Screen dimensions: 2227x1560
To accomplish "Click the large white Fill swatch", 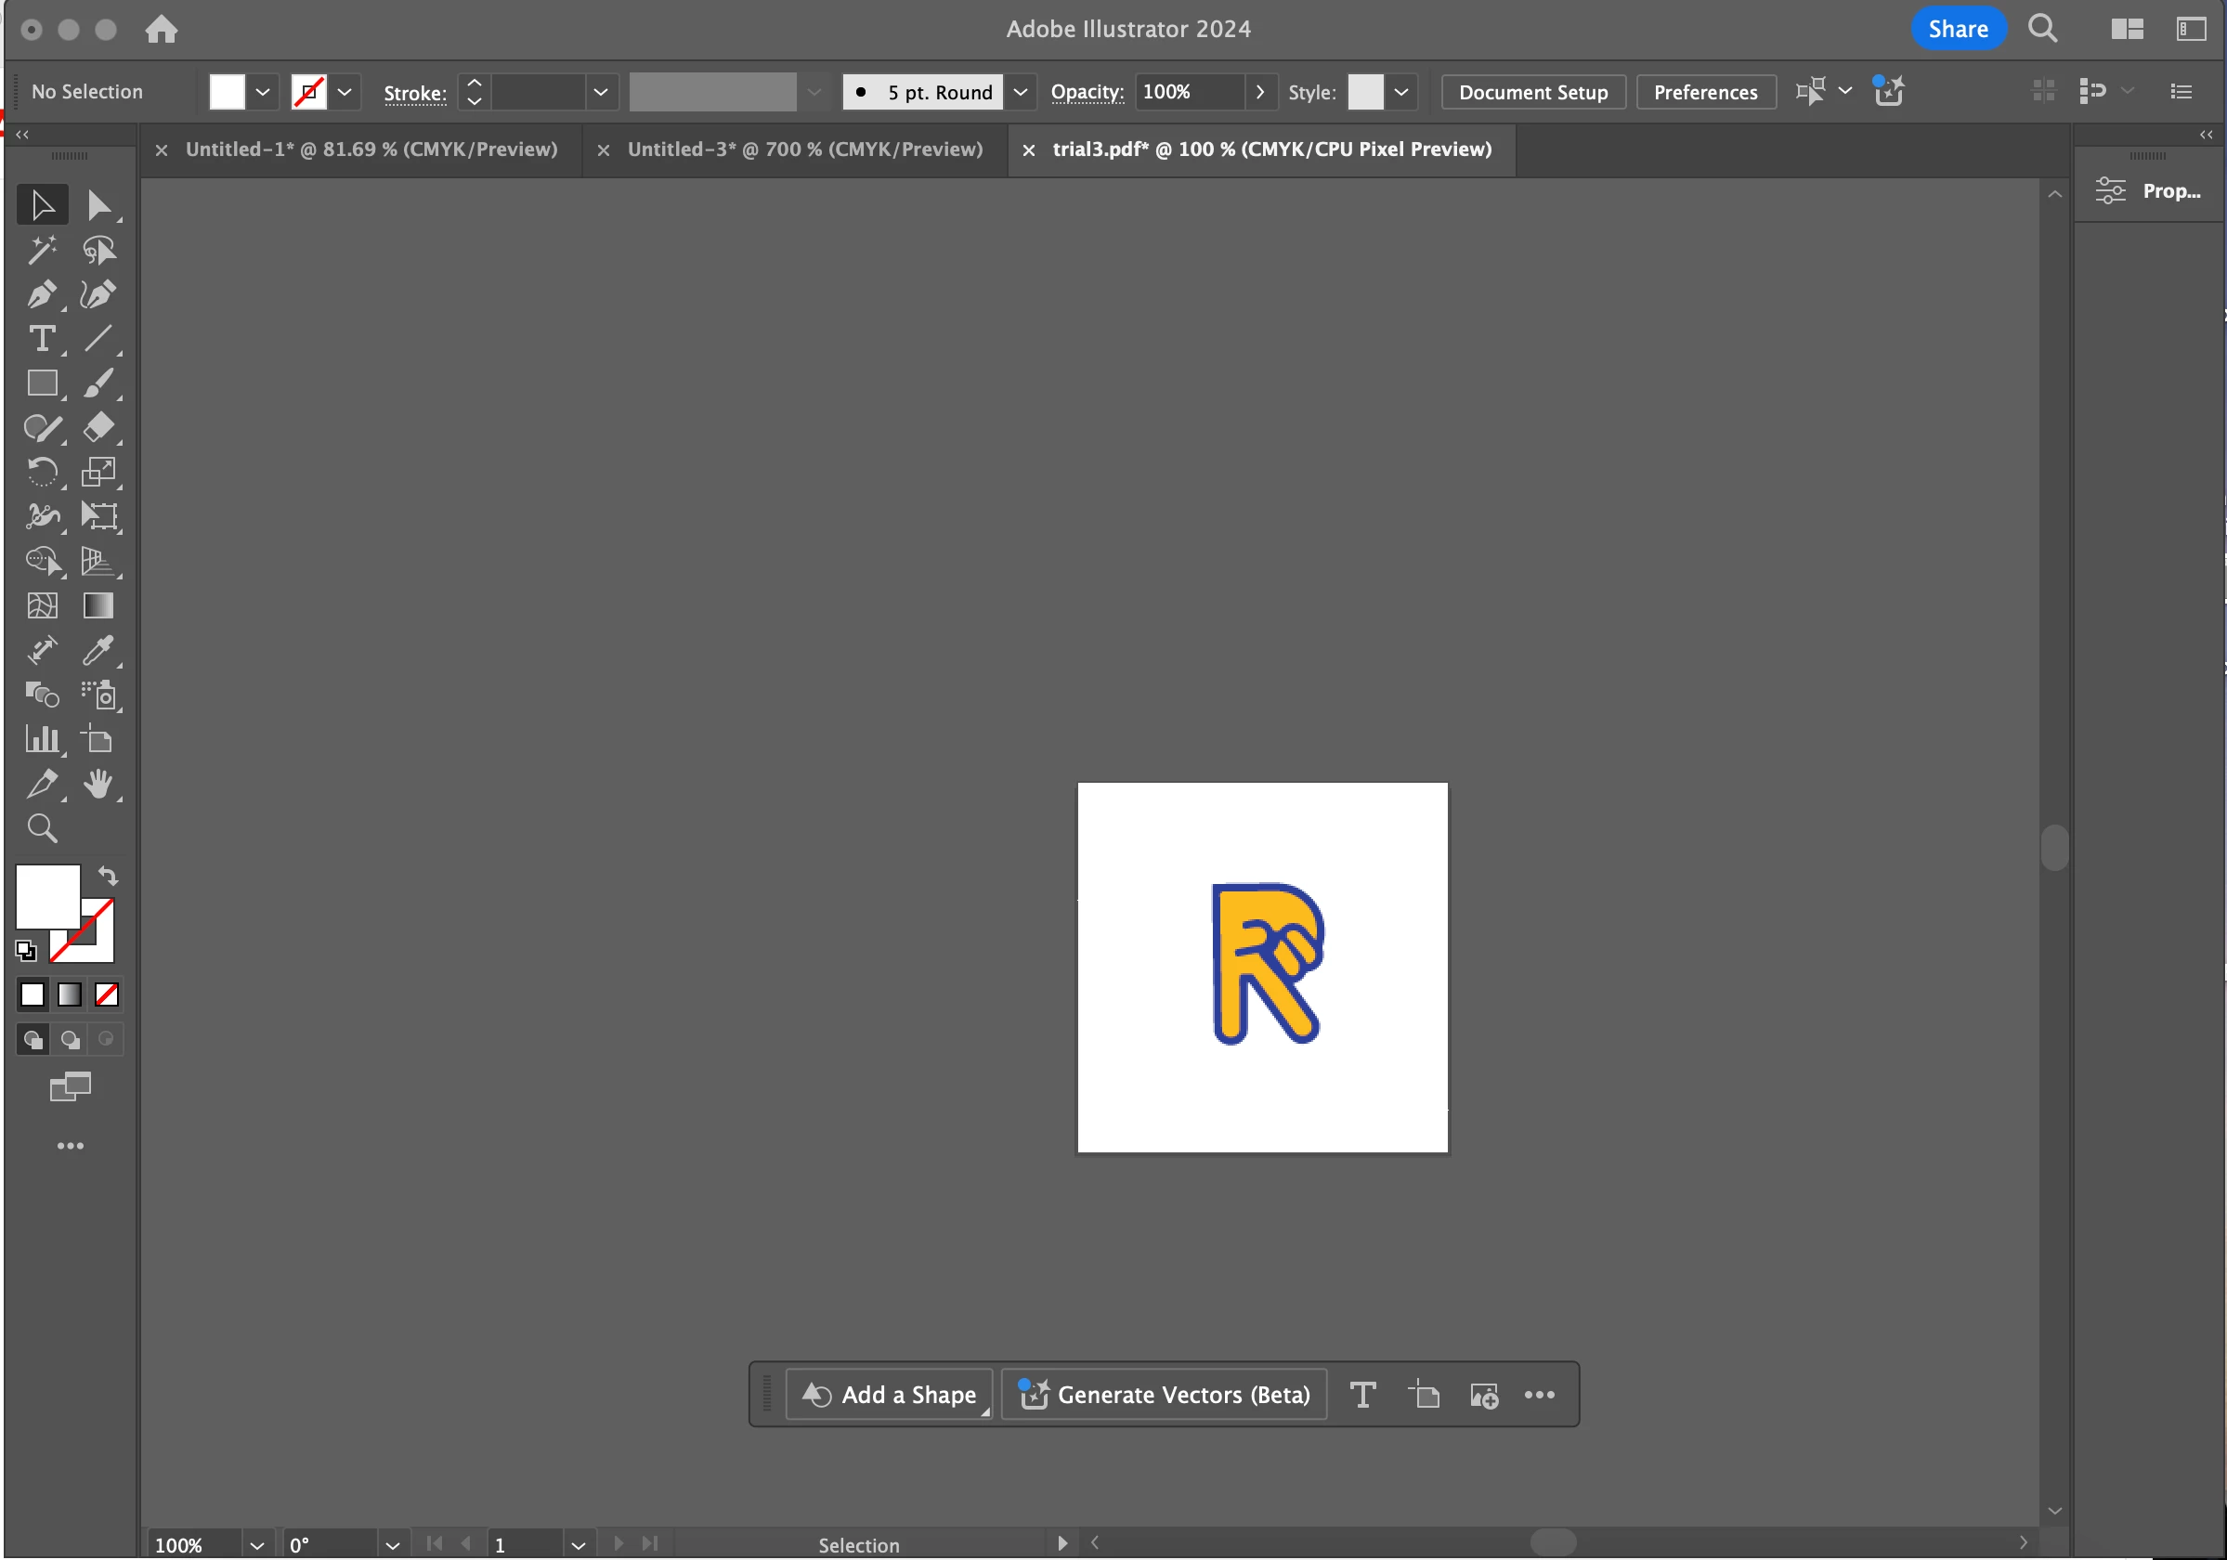I will coord(46,896).
